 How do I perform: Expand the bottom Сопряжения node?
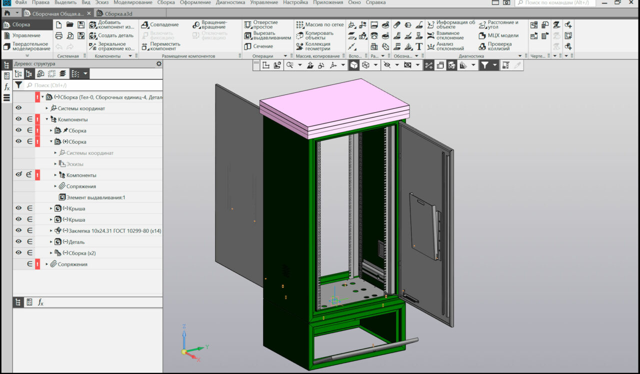pos(47,264)
